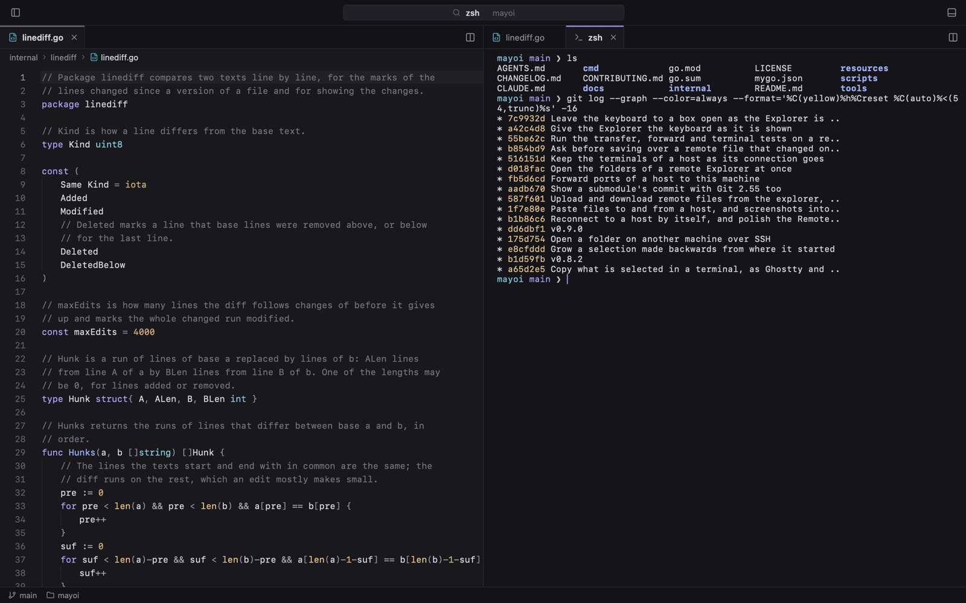
Task: Click the 'type Hunk struct' declaration
Action: 149,399
